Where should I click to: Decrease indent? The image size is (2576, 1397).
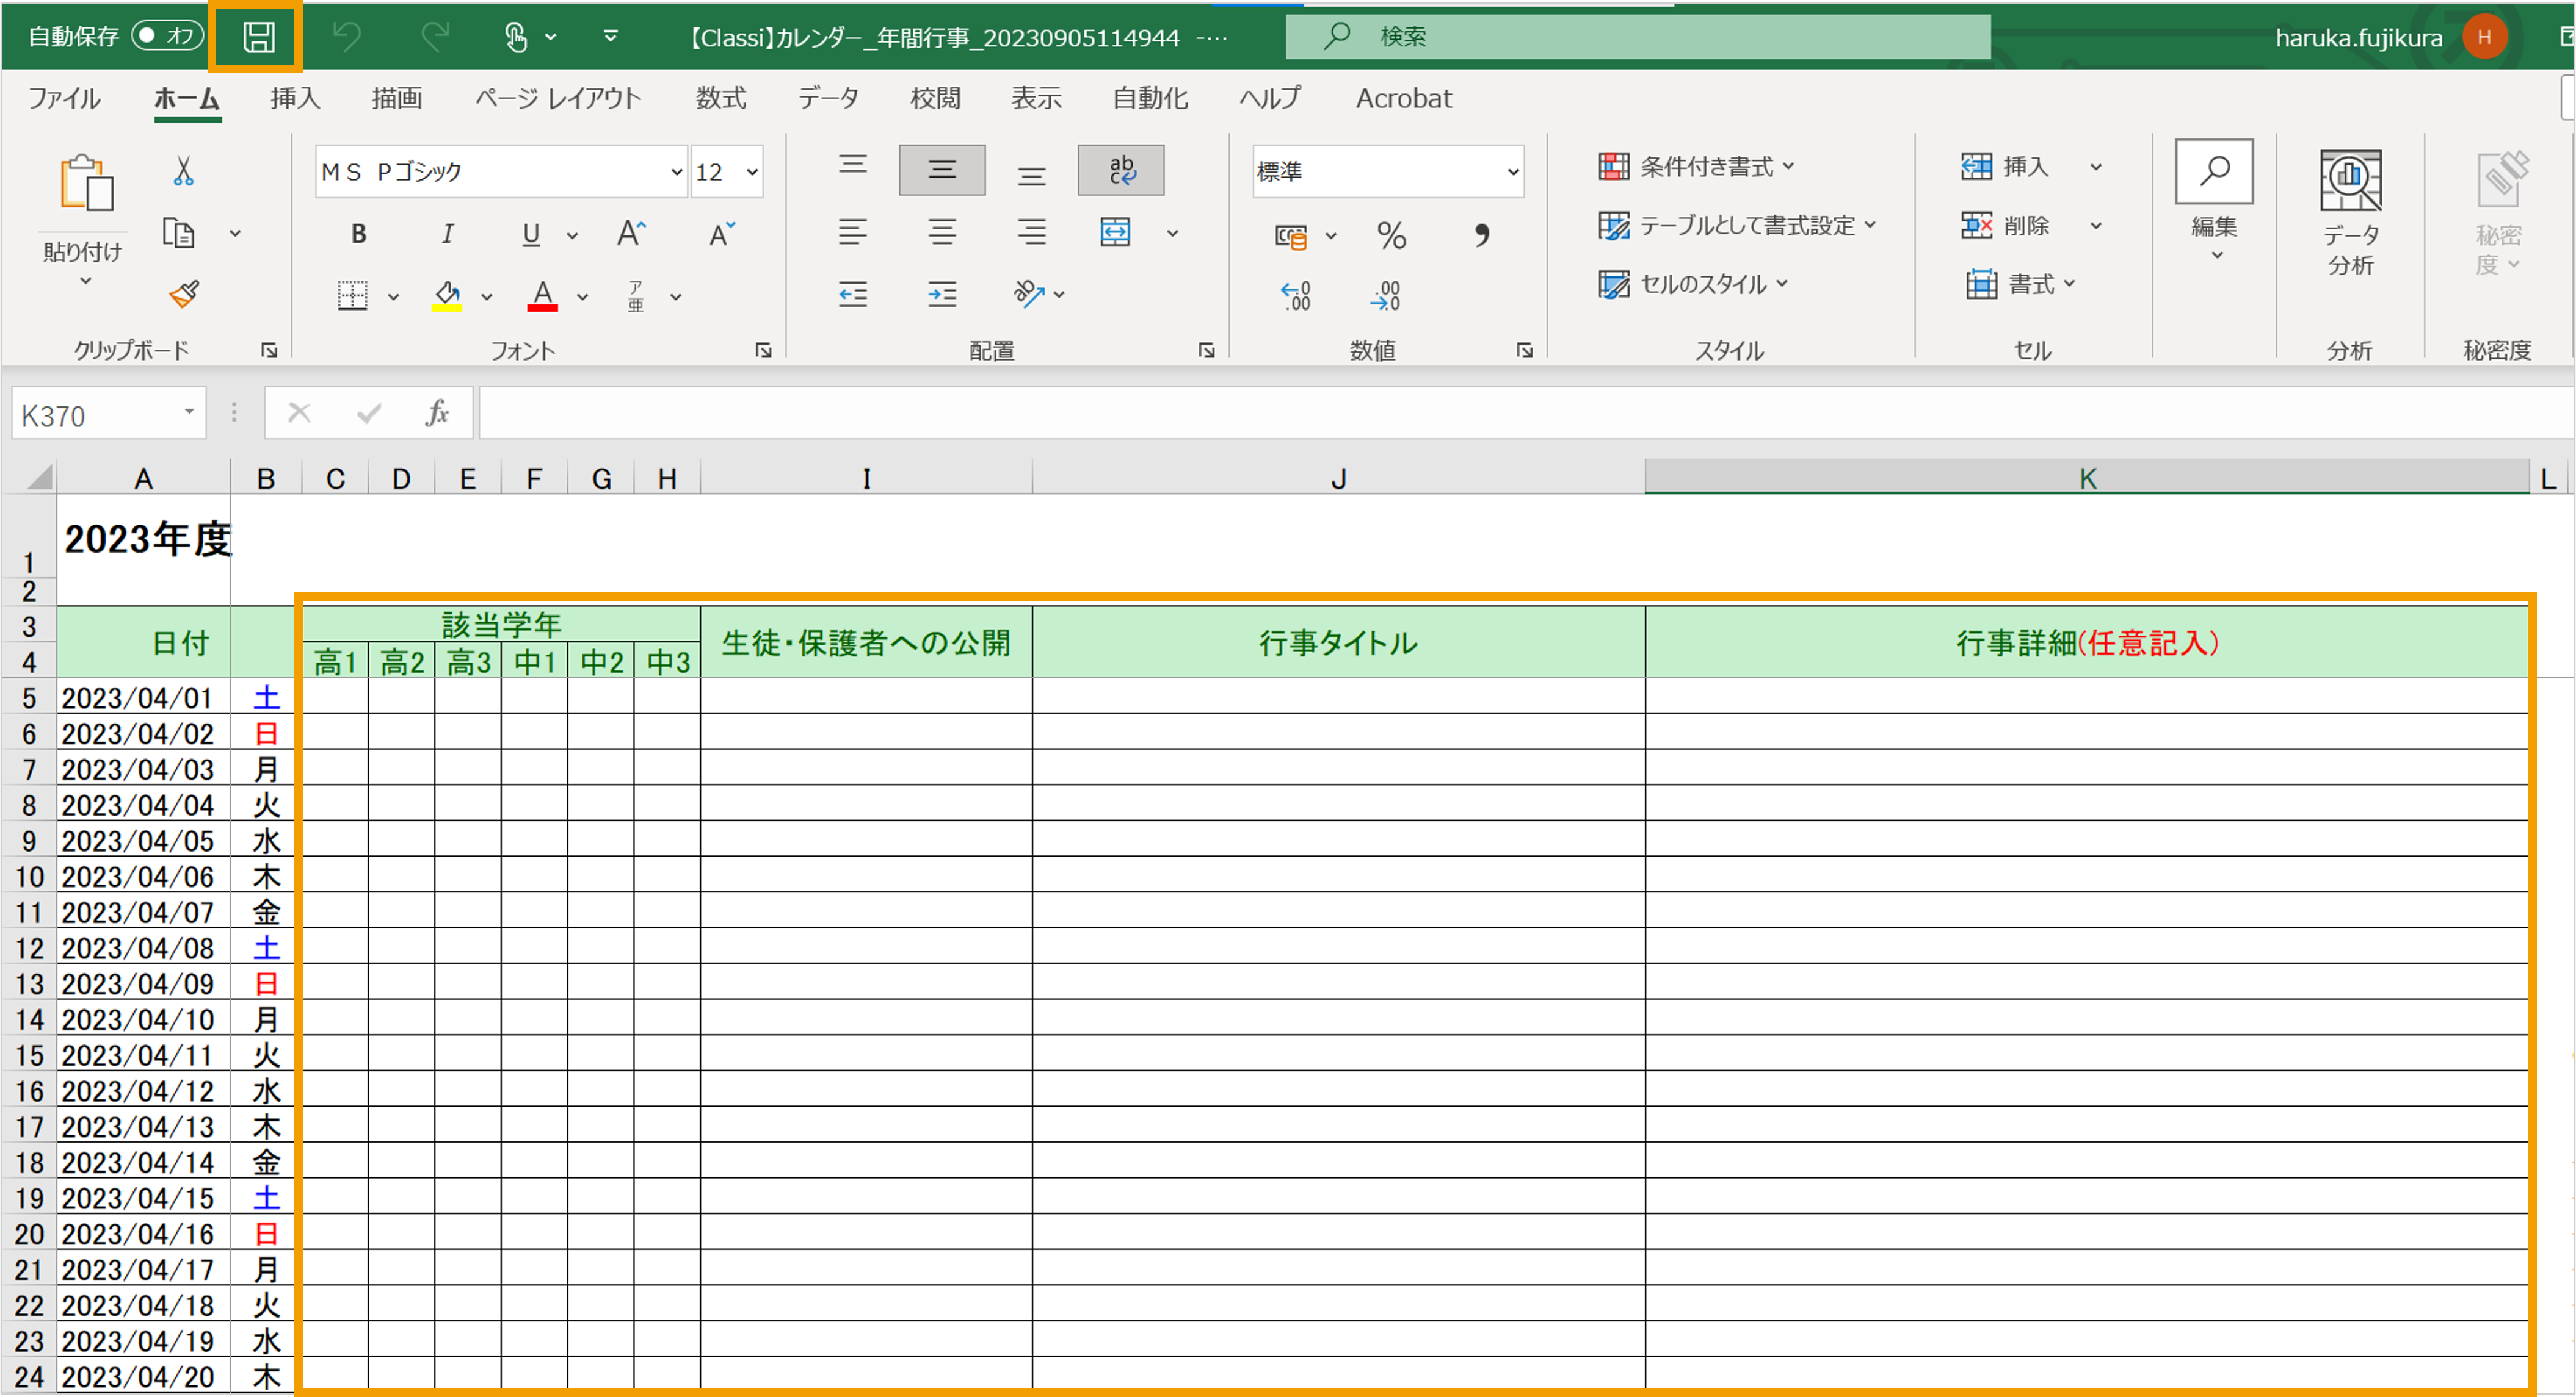[x=852, y=294]
